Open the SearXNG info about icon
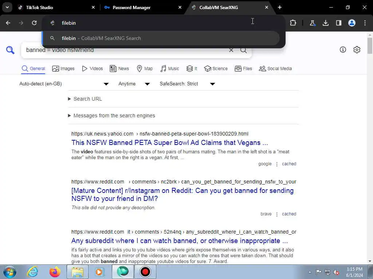The width and height of the screenshot is (373, 279). 343,49
